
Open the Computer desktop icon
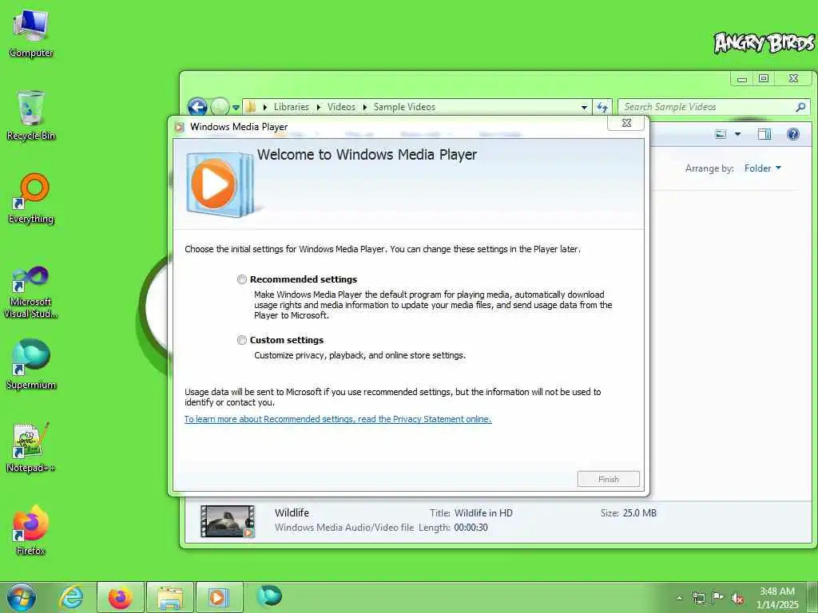click(x=31, y=34)
